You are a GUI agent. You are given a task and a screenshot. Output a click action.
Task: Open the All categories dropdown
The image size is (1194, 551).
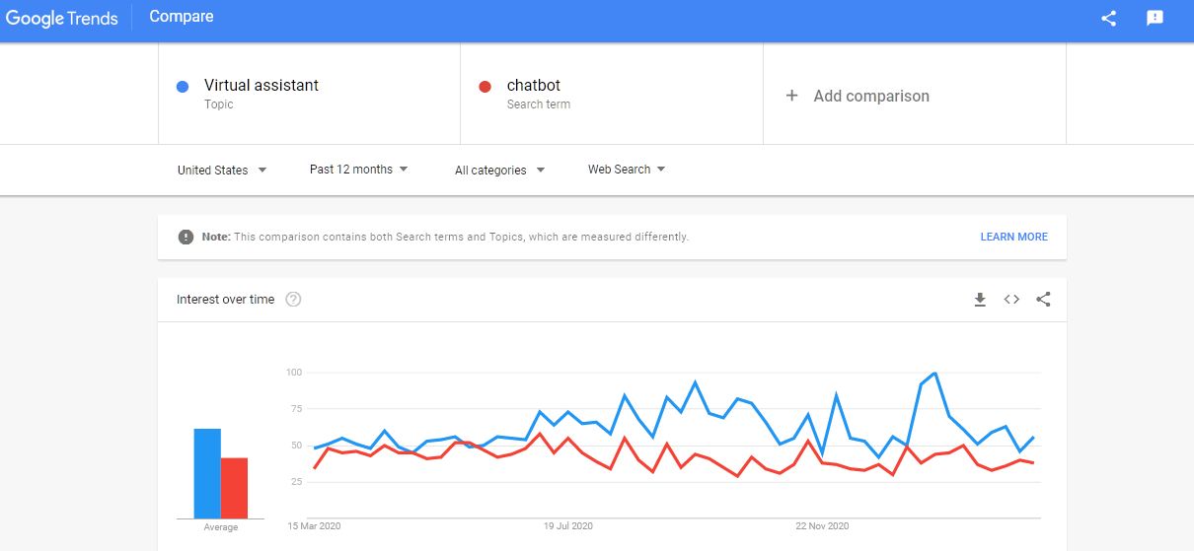pyautogui.click(x=500, y=170)
